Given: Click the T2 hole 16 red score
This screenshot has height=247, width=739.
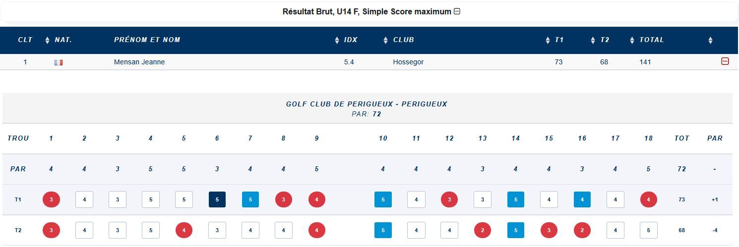Looking at the screenshot, I should point(582,230).
